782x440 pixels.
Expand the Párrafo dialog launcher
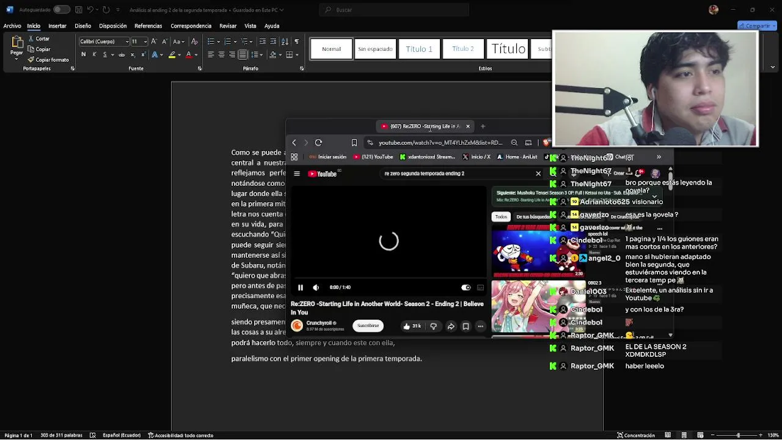click(x=302, y=68)
